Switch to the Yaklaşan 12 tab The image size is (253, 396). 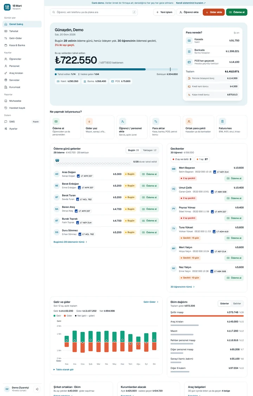150,150
